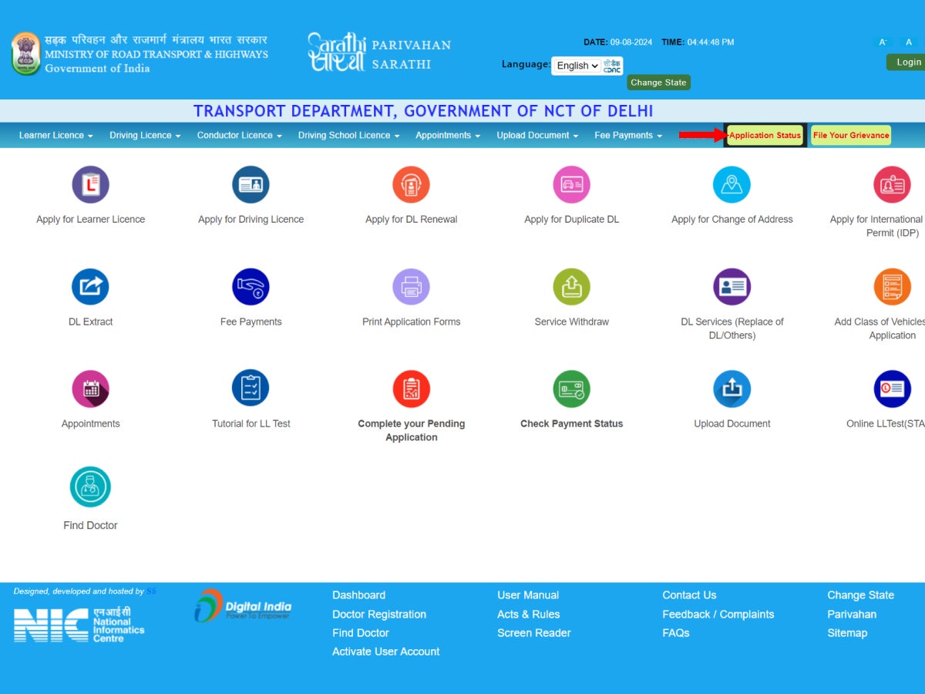This screenshot has width=925, height=694.
Task: Open Apply for Change of Address
Action: (x=732, y=184)
